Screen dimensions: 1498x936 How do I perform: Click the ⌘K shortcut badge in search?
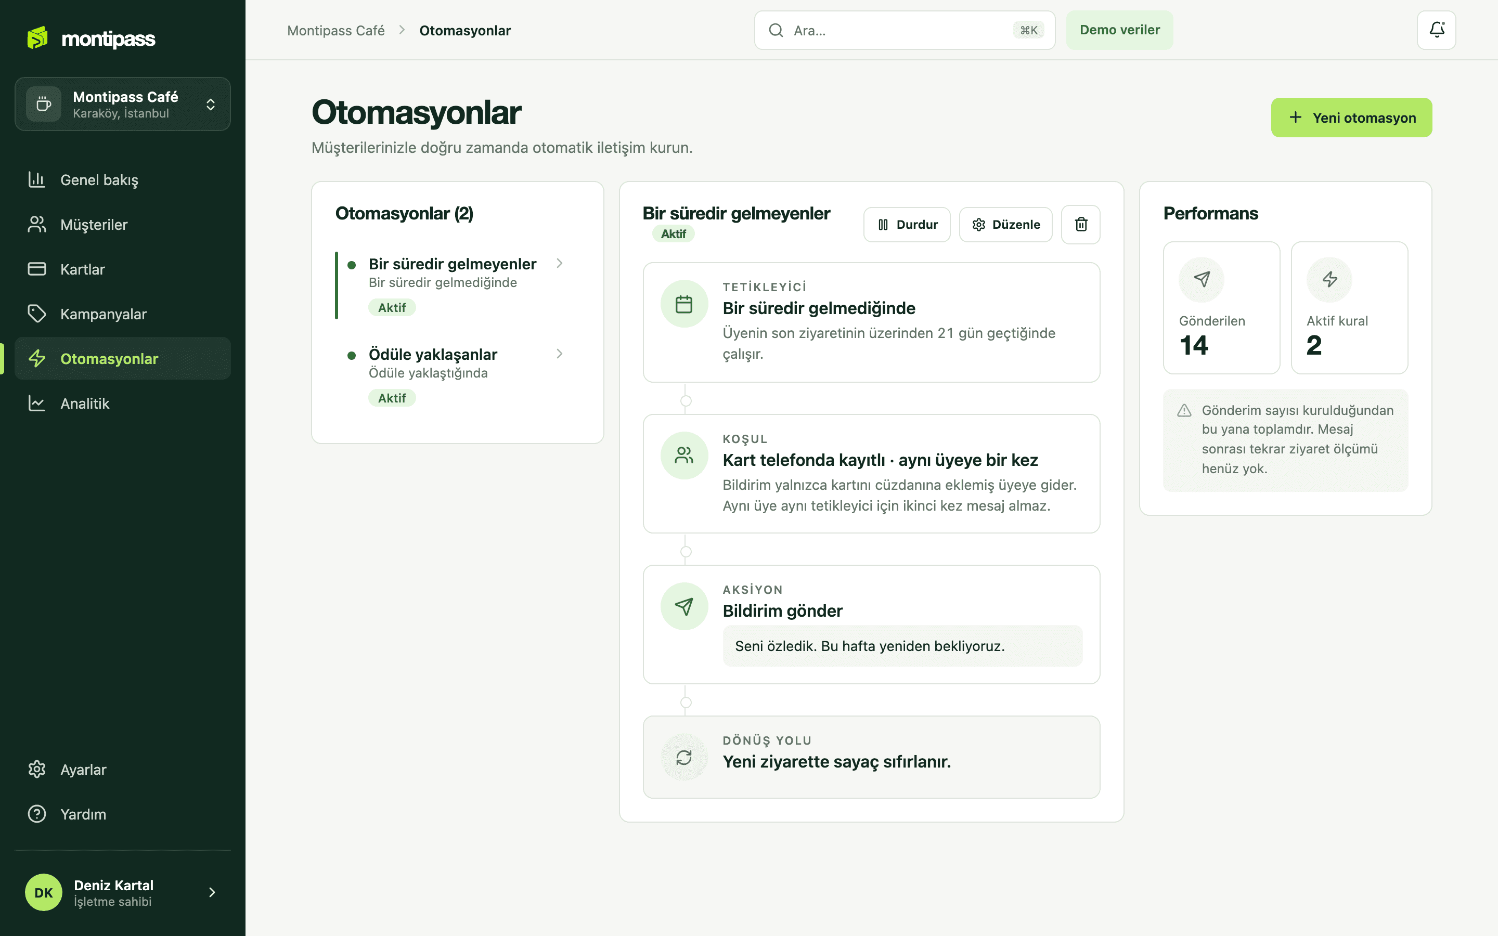click(1029, 30)
